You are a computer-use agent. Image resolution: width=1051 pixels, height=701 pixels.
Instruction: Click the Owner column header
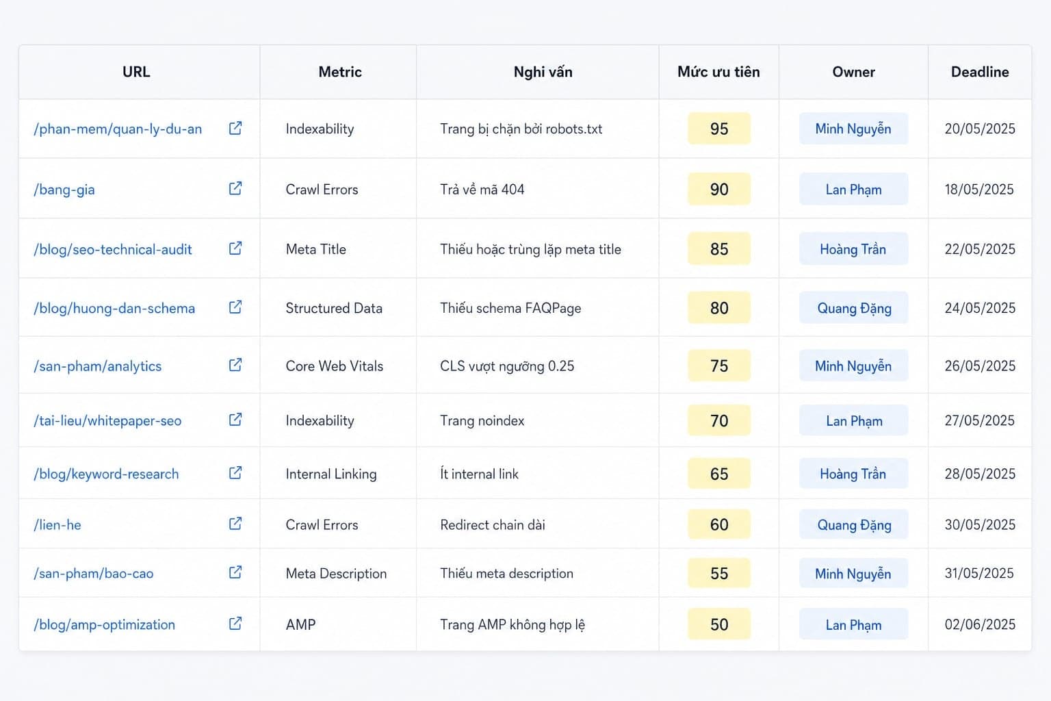(x=853, y=72)
